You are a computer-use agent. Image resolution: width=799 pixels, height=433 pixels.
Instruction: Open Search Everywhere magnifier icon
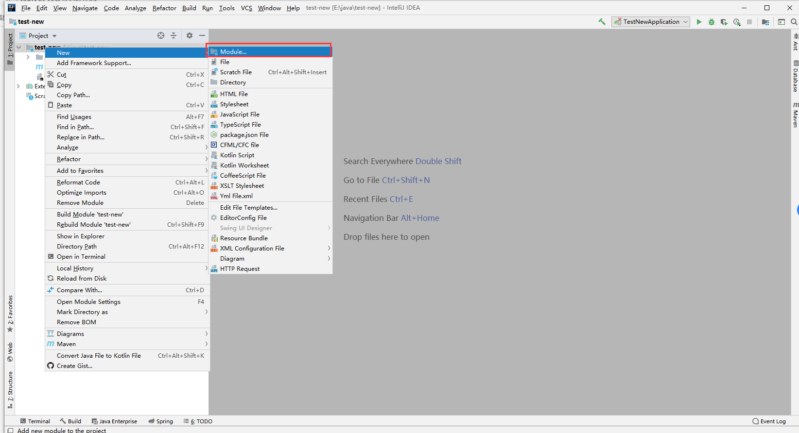[794, 22]
